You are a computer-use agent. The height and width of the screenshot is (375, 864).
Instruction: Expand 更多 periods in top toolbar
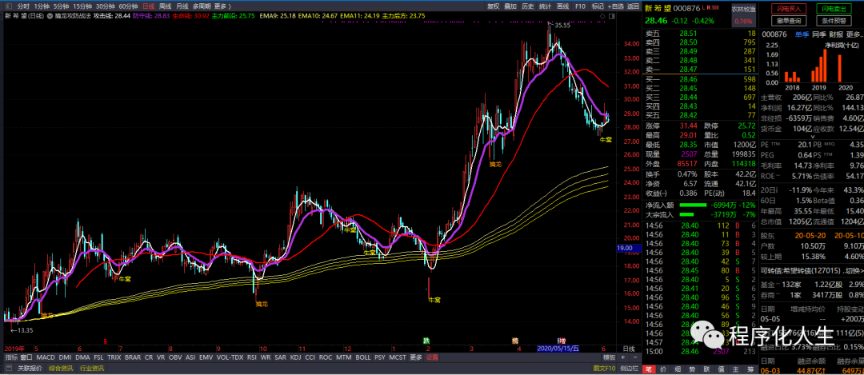click(x=222, y=6)
